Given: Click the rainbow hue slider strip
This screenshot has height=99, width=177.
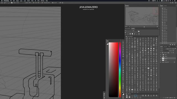Looking at the screenshot, I should (120, 70).
